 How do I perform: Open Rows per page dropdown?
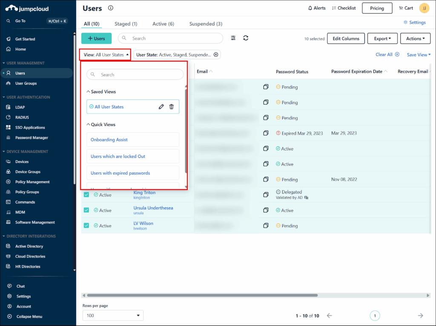(x=113, y=315)
